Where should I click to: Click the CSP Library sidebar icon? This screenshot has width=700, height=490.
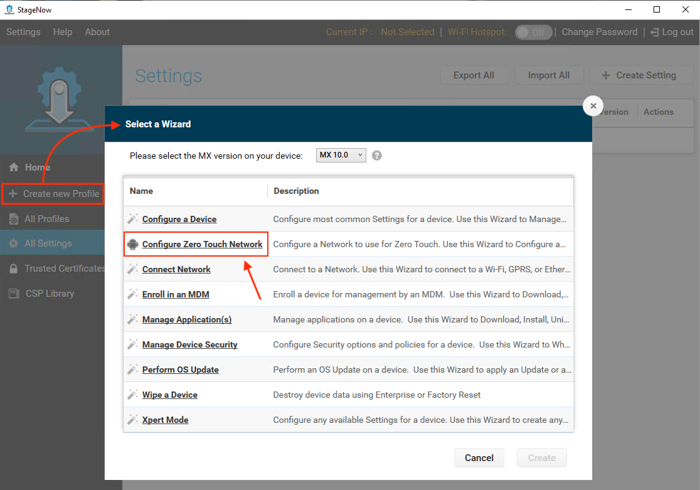tap(13, 294)
